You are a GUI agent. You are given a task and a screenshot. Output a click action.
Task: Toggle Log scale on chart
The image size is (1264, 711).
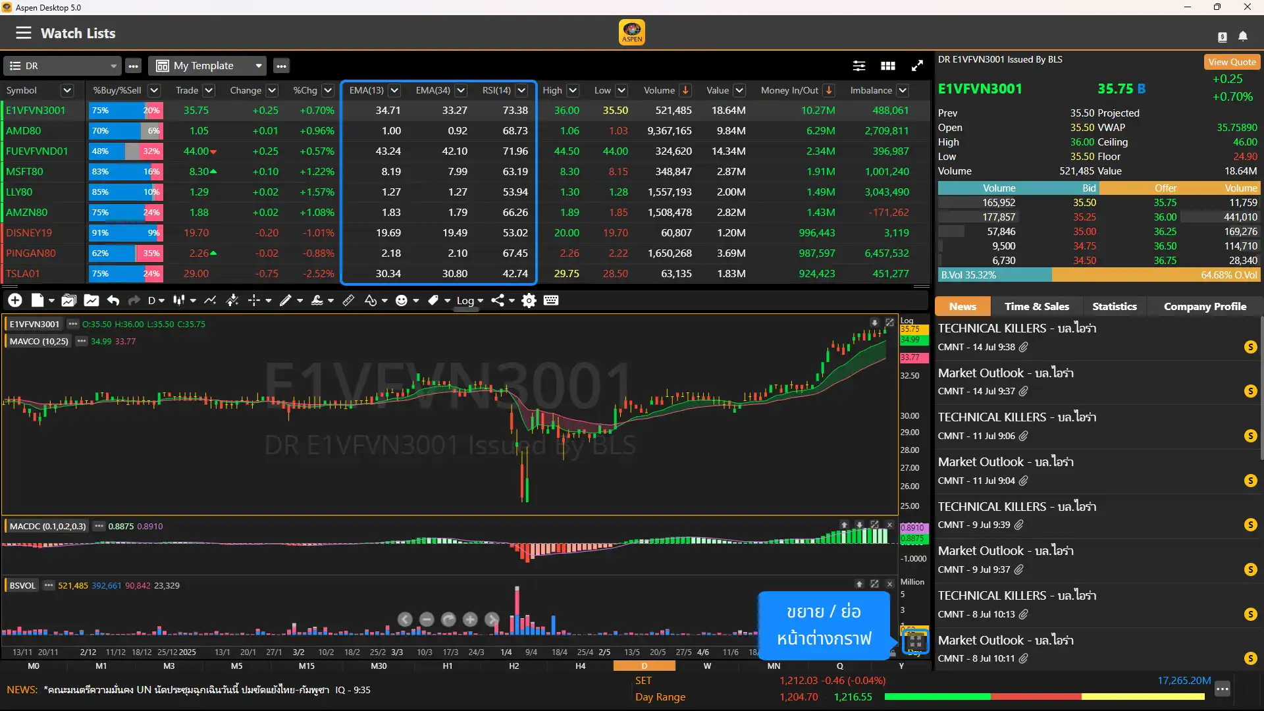[x=465, y=301]
